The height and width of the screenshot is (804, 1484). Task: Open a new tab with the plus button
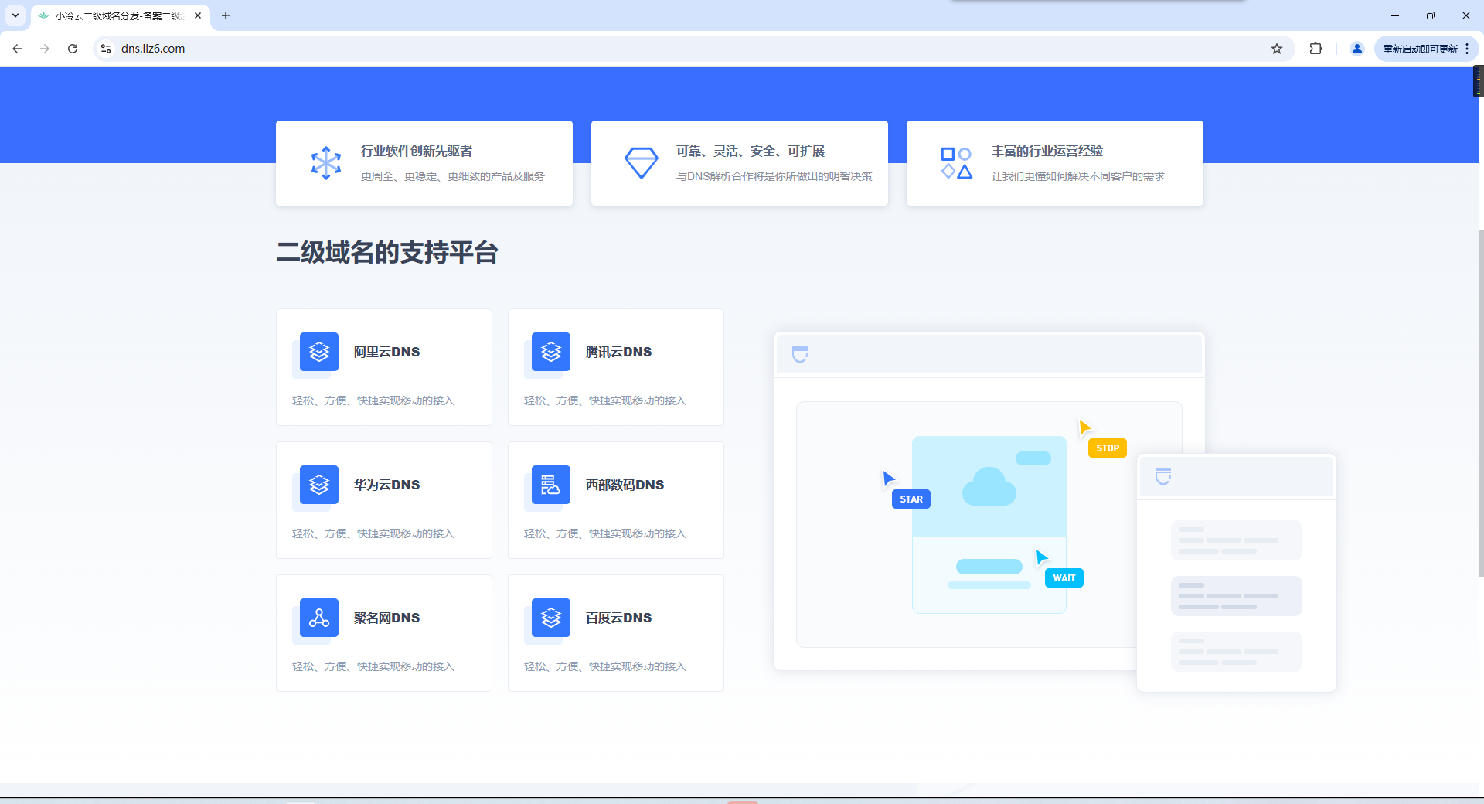click(x=226, y=15)
